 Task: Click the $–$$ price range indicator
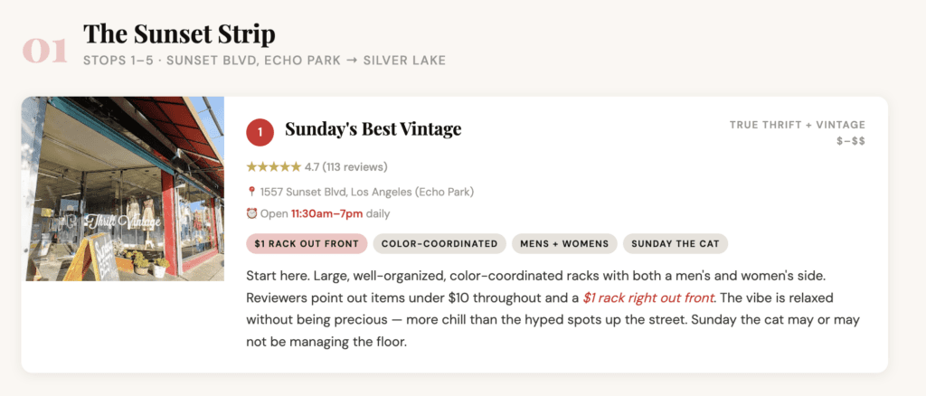tap(852, 140)
